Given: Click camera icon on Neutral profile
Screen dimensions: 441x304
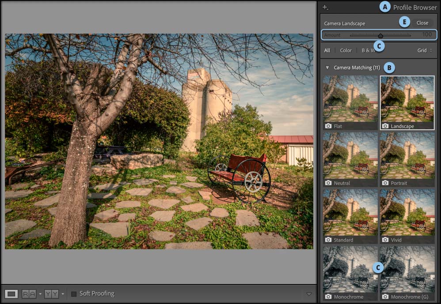Looking at the screenshot, I should (328, 183).
